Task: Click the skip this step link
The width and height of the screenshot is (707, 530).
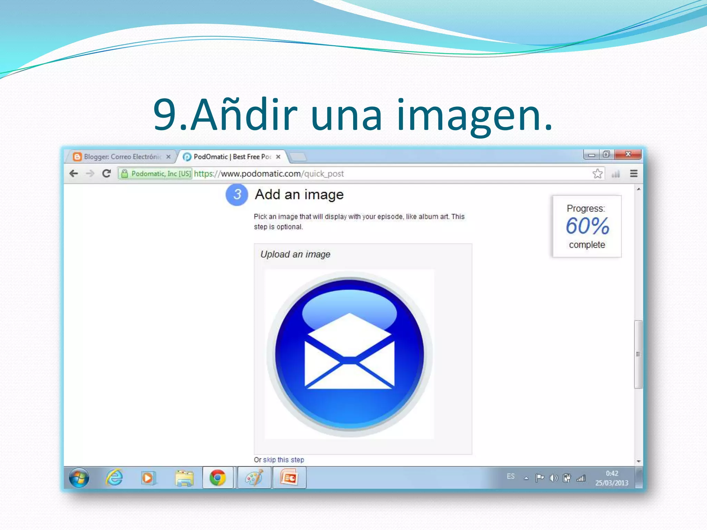Action: pos(283,460)
